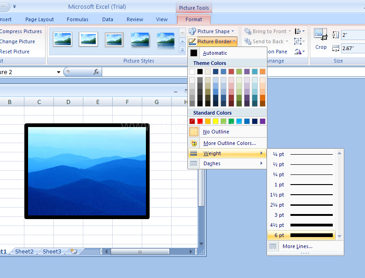Click Change Picture
This screenshot has height=278, width=365.
click(x=17, y=41)
